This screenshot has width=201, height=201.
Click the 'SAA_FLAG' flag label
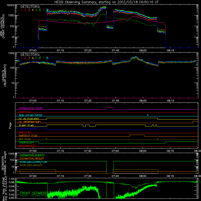pos(25,132)
